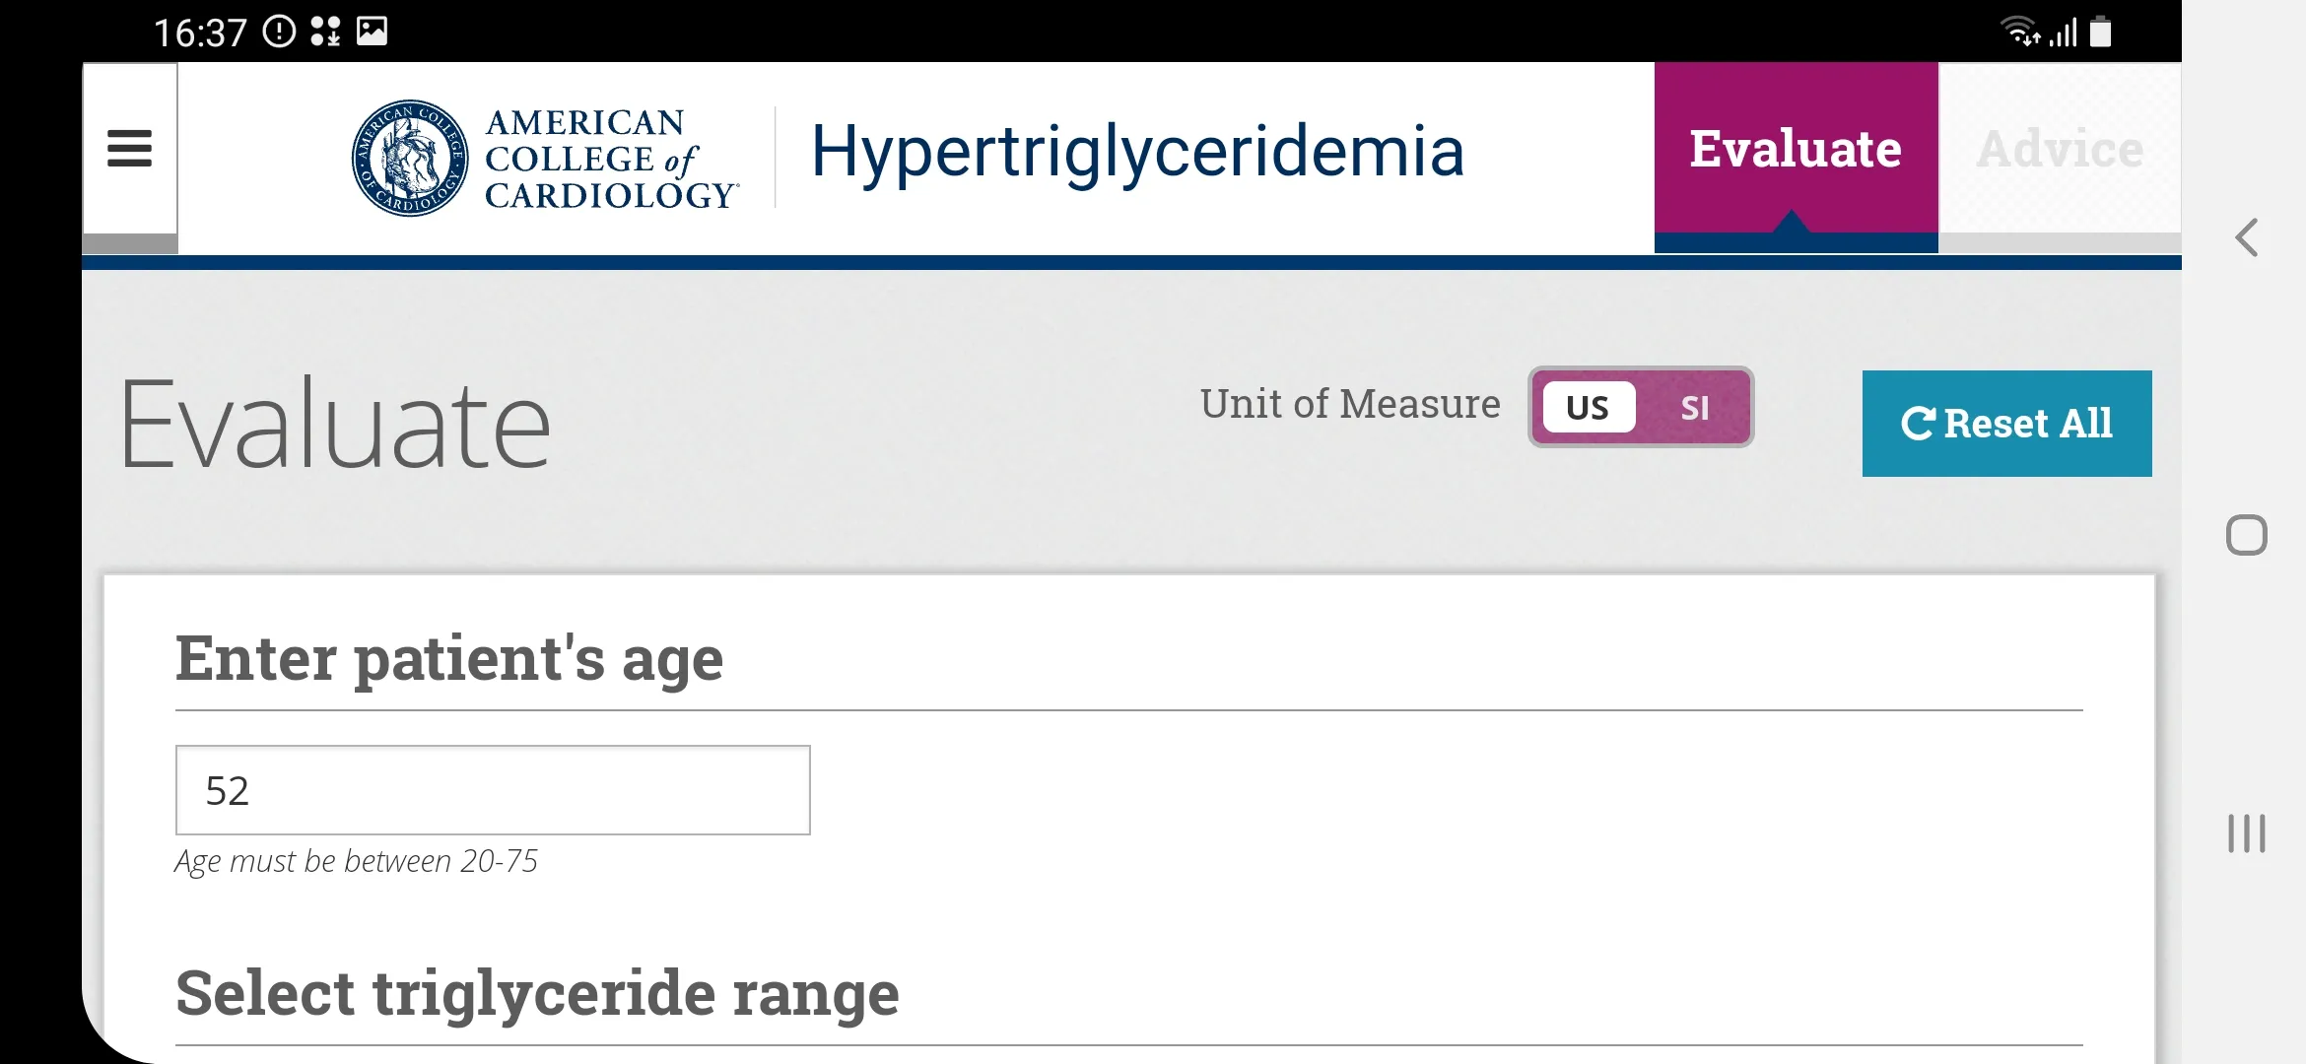The width and height of the screenshot is (2306, 1064).
Task: Tap the image notification icon in status bar
Action: [x=372, y=32]
